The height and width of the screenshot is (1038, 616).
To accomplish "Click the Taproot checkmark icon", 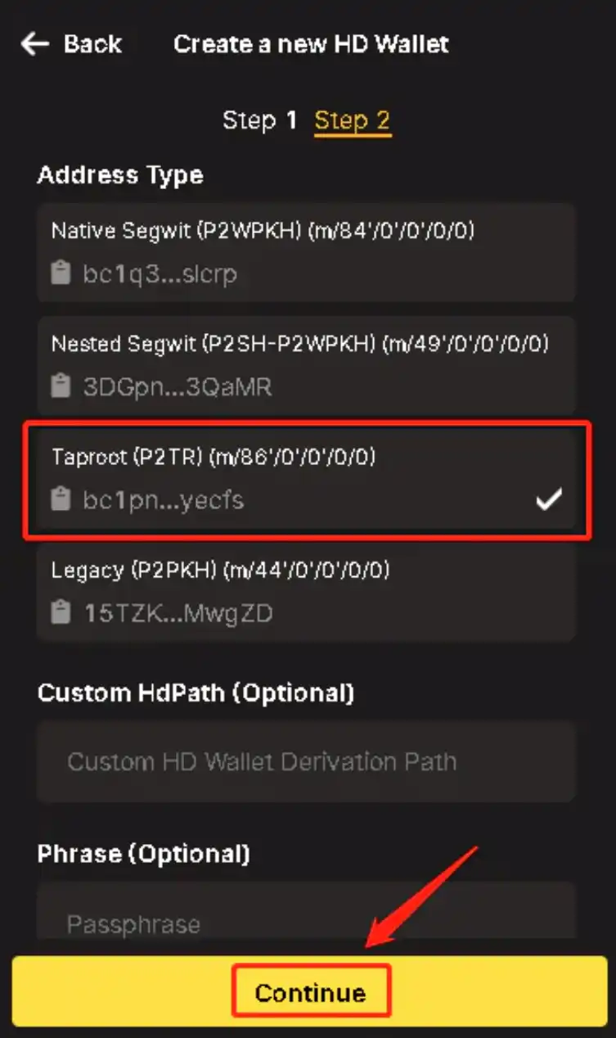I will pos(548,499).
